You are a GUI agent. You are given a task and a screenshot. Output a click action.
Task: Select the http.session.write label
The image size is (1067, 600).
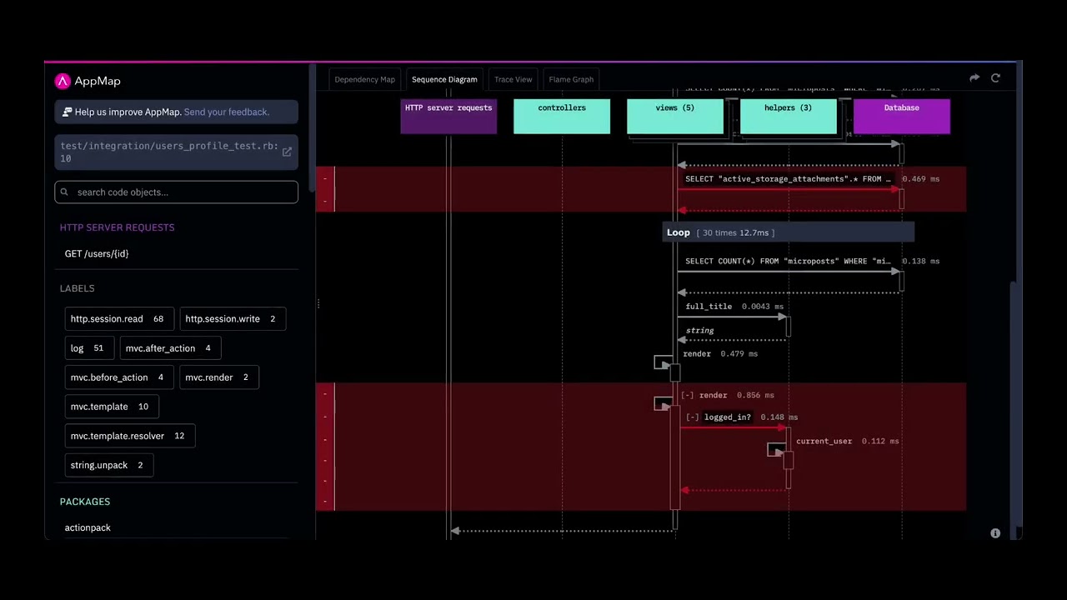tap(233, 319)
